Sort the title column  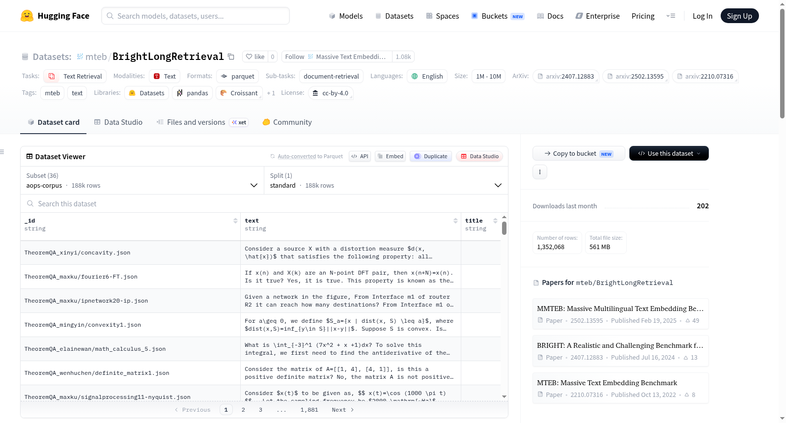pos(495,221)
